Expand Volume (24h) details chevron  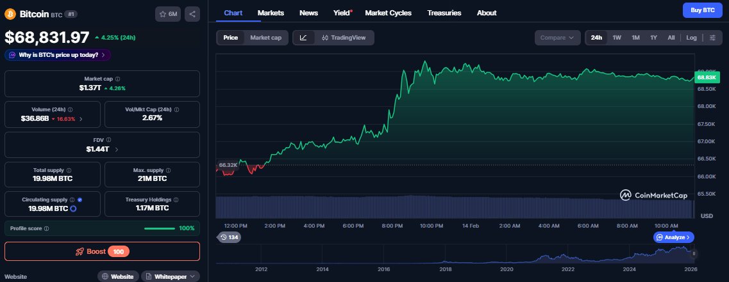[81, 119]
